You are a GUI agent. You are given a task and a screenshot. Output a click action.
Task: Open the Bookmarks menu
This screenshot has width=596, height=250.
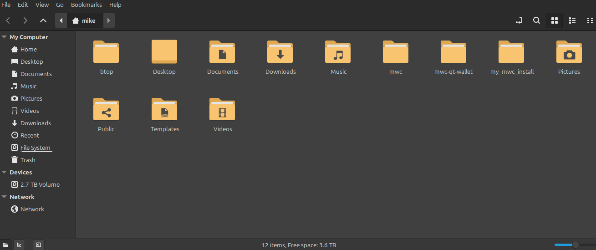pyautogui.click(x=87, y=5)
